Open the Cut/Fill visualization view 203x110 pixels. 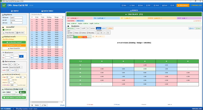83,28
